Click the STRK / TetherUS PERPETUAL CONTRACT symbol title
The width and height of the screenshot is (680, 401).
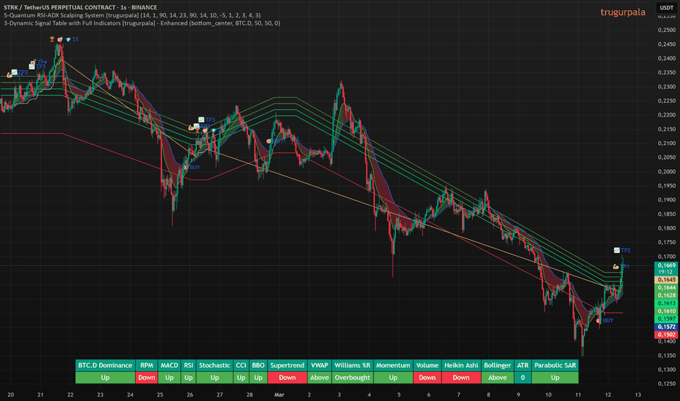80,7
